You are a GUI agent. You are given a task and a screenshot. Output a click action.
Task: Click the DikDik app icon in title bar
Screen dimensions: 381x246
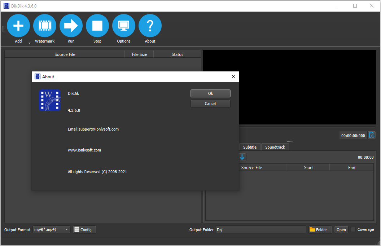point(6,6)
